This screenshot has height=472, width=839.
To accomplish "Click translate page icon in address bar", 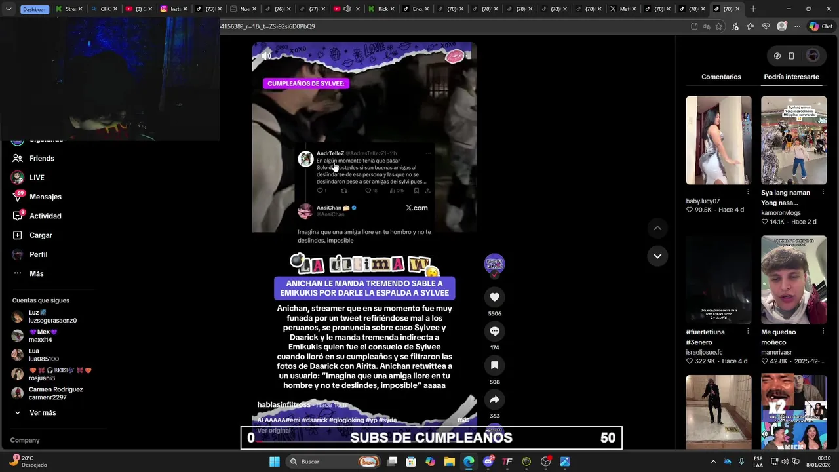I will pyautogui.click(x=707, y=26).
